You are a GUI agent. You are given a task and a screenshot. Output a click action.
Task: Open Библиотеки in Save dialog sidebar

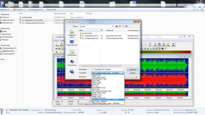tap(72, 53)
